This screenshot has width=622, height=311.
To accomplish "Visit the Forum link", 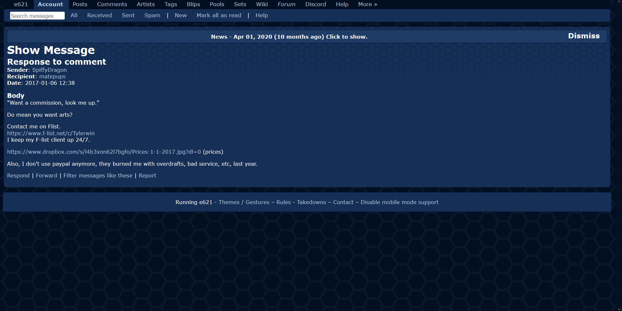I will (286, 4).
